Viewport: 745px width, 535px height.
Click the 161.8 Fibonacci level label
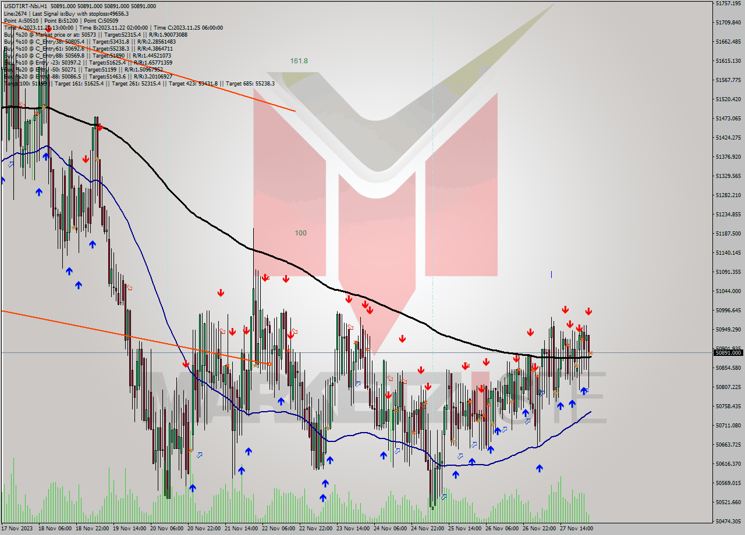299,60
